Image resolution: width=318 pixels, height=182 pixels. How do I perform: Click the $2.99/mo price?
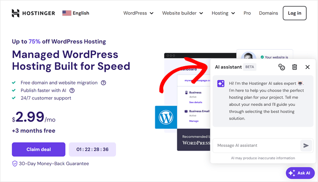pyautogui.click(x=34, y=117)
